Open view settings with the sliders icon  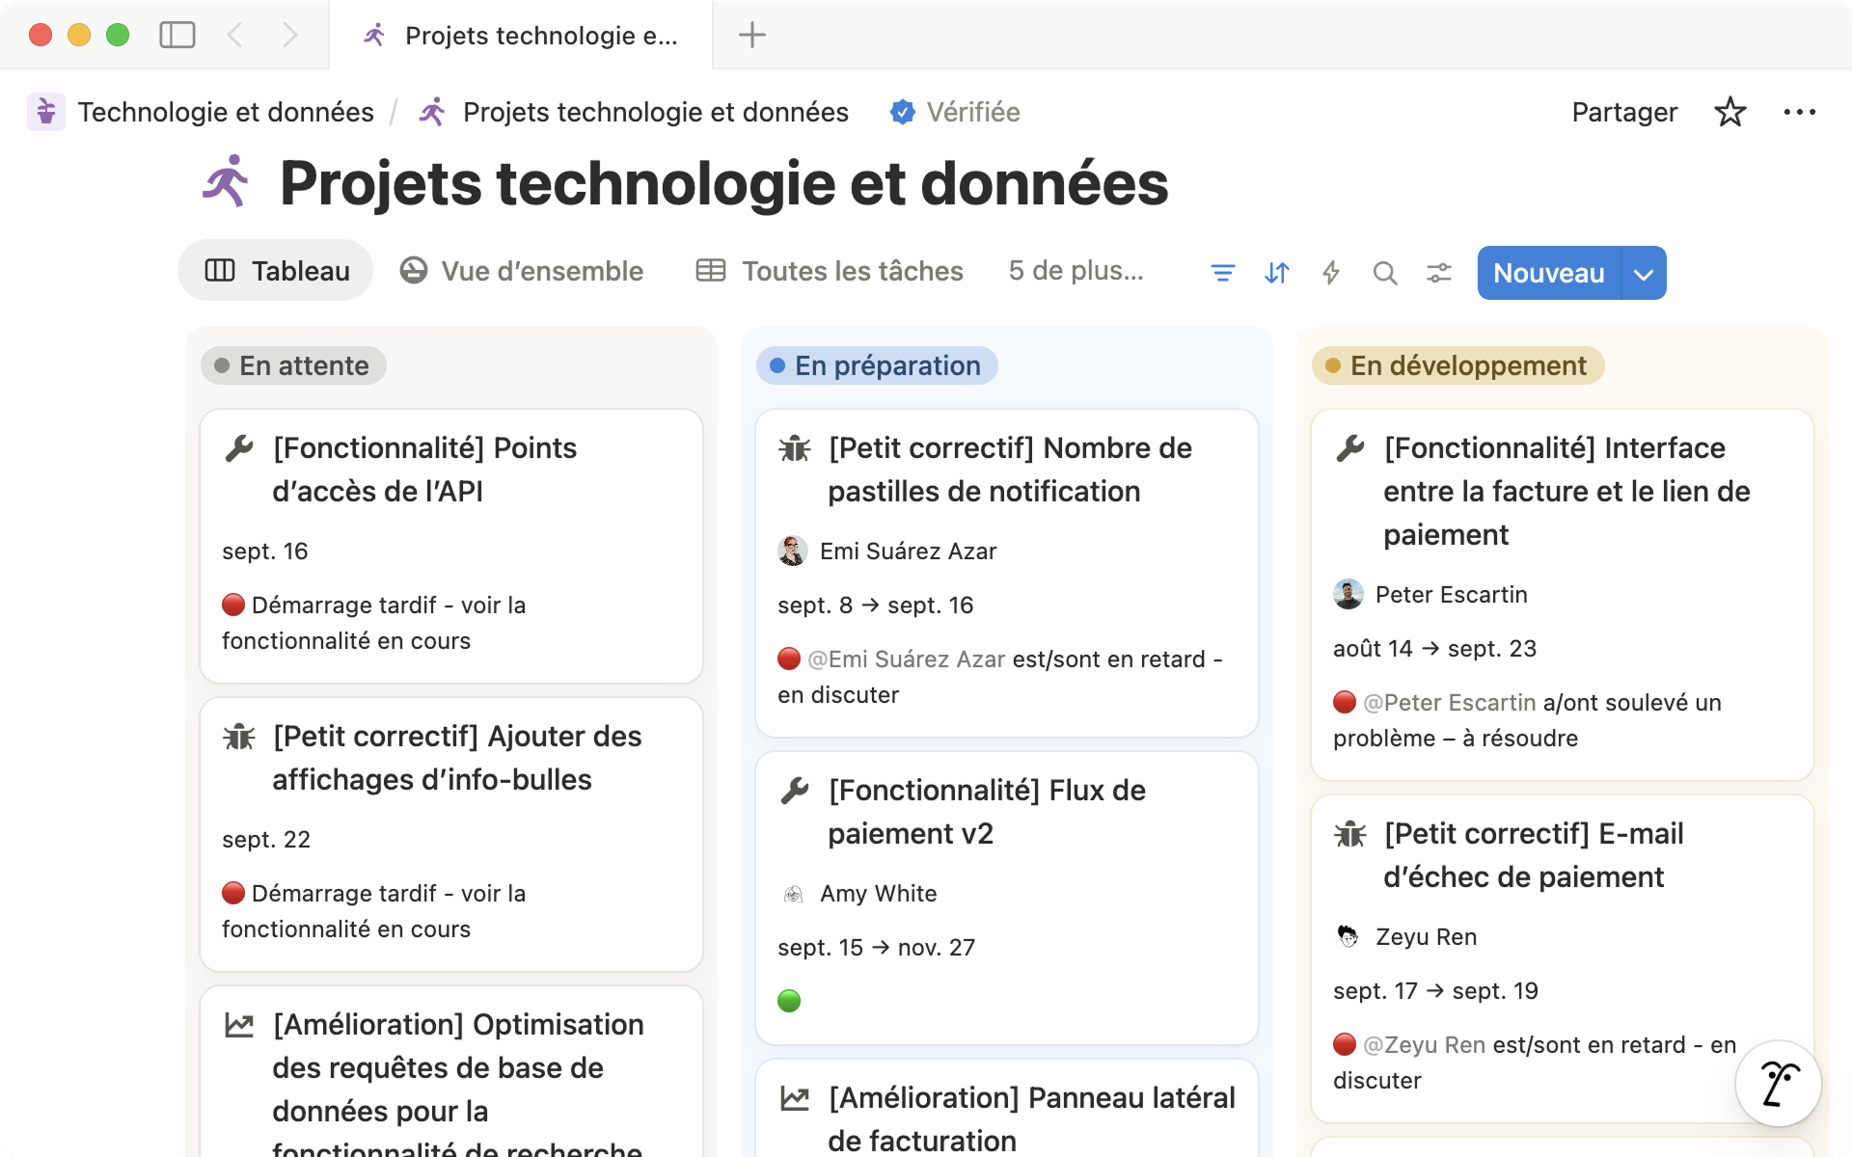click(1438, 273)
